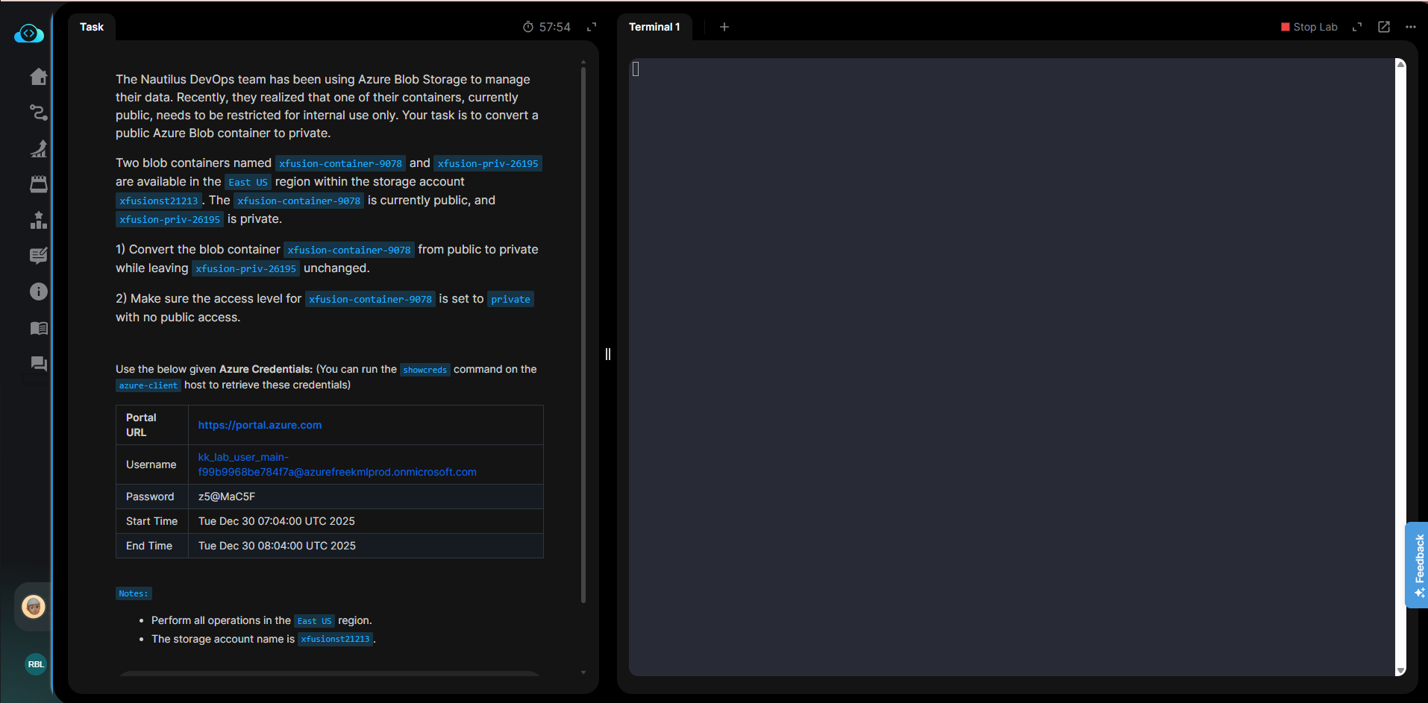Viewport: 1428px width, 703px height.
Task: Open the terminal in a new window
Action: click(1384, 27)
